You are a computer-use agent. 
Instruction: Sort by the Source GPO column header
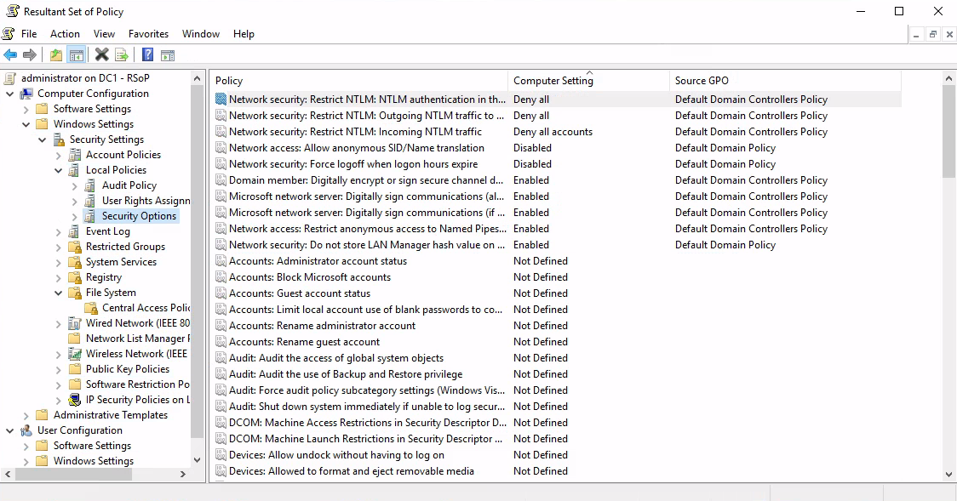(785, 81)
